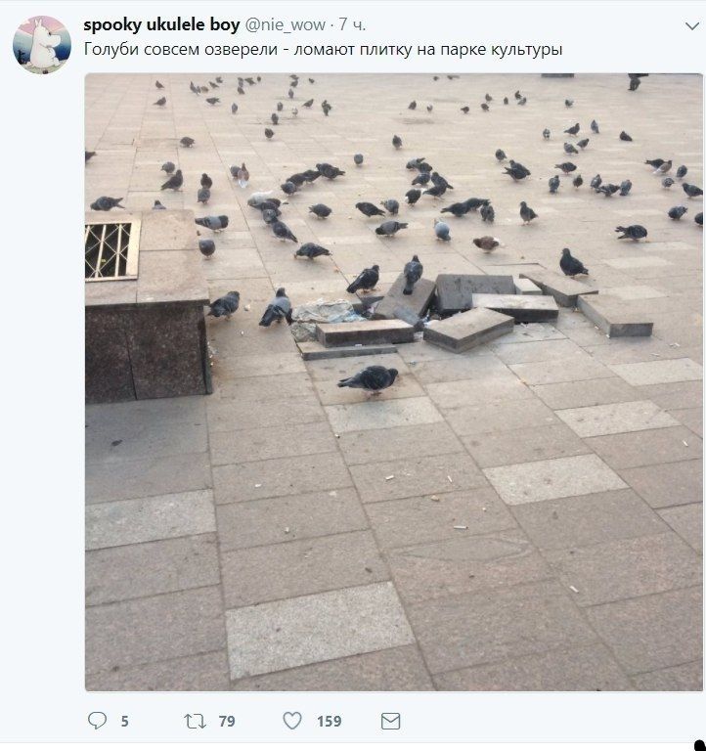Click the pigeon nearest the camera
Image resolution: width=706 pixels, height=751 pixels.
pyautogui.click(x=369, y=379)
